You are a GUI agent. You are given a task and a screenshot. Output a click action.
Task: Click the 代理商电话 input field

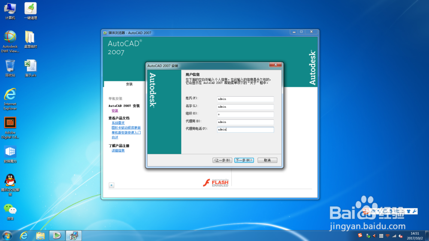click(245, 130)
